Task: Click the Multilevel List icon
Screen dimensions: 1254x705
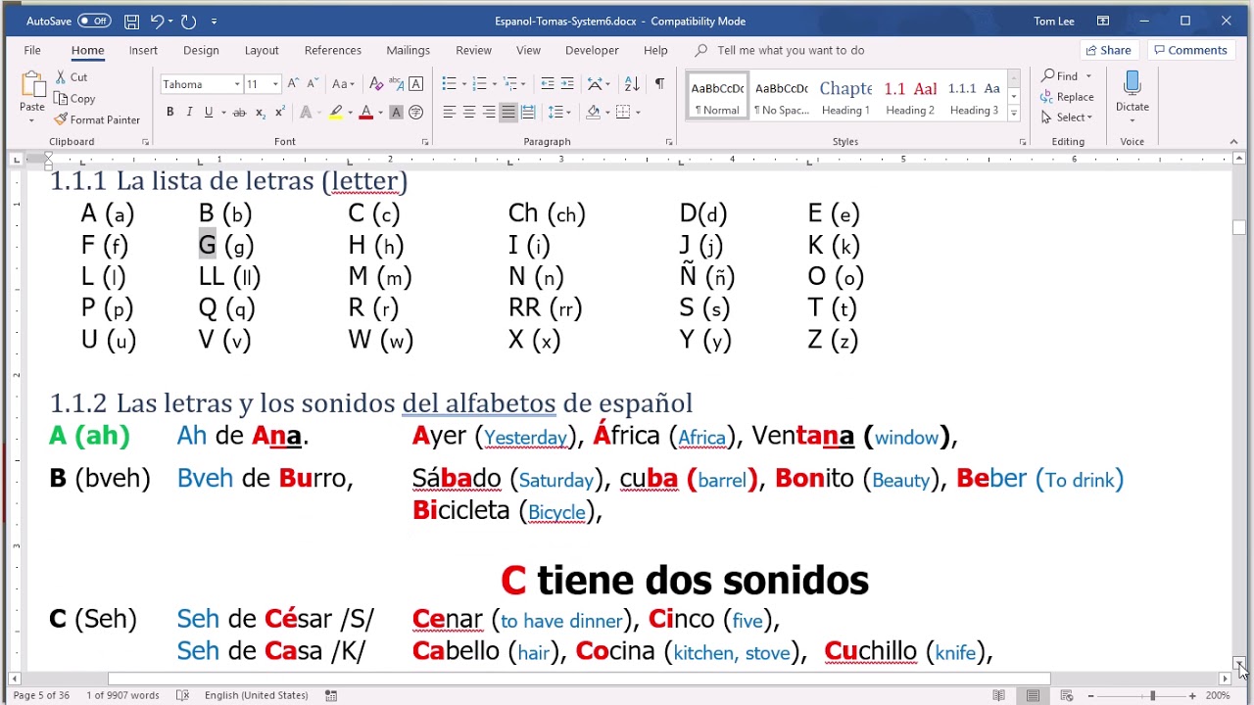Action: pos(510,84)
